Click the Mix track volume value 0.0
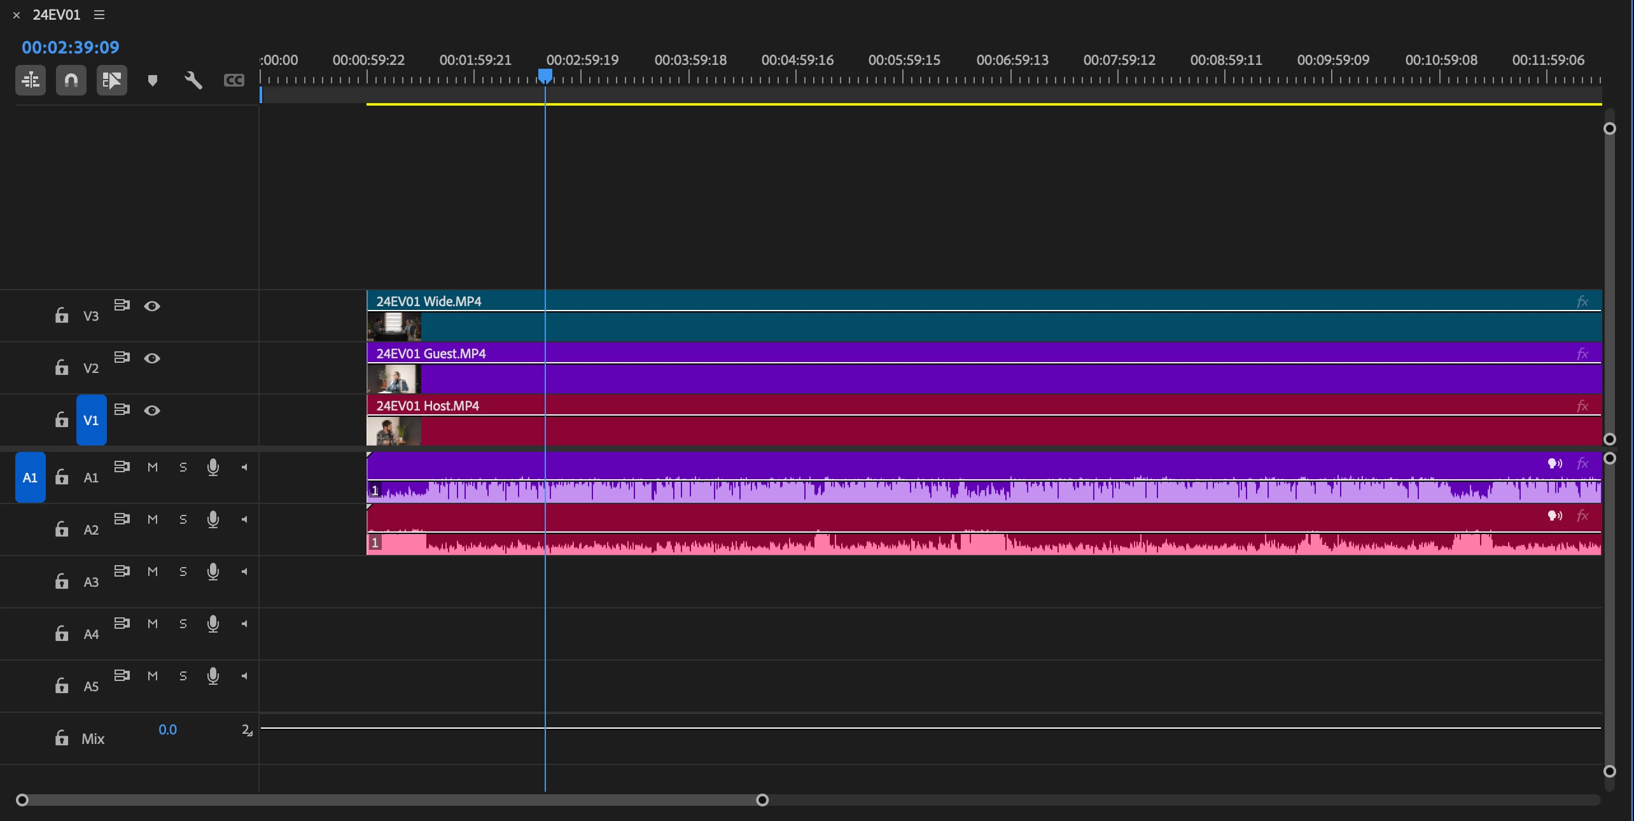 [167, 730]
